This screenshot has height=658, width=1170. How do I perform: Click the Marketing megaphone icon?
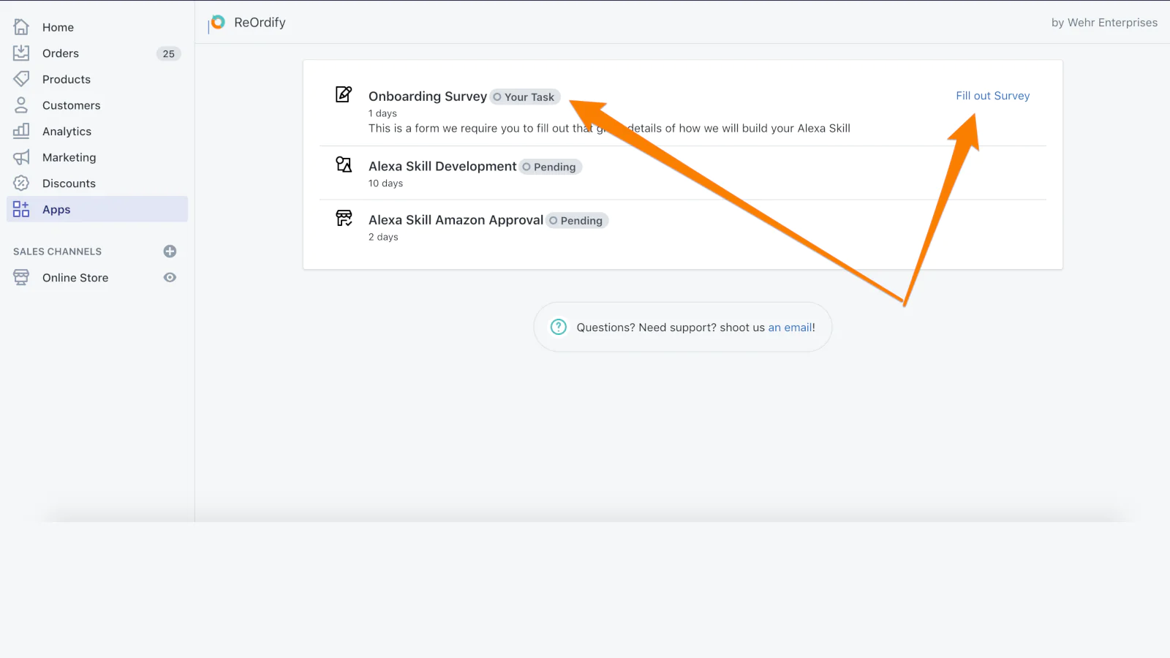[x=21, y=157]
